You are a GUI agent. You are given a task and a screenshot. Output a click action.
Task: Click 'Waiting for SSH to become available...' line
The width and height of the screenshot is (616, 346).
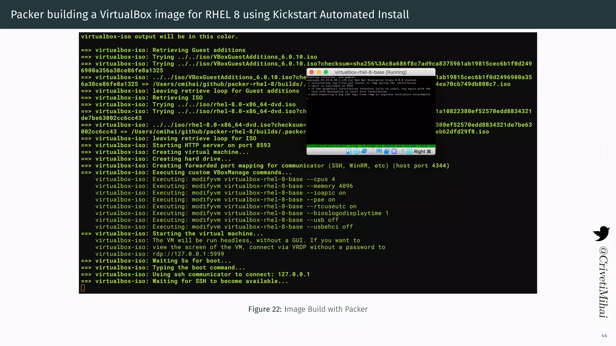[185, 281]
